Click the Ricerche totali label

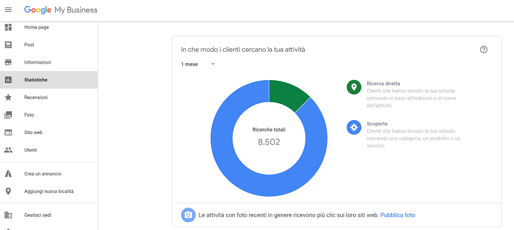[x=269, y=130]
